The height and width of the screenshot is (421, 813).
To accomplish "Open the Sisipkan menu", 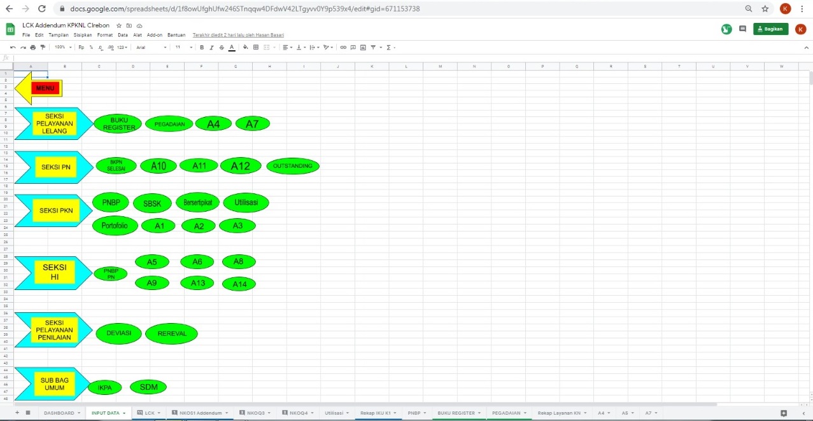I will point(82,35).
